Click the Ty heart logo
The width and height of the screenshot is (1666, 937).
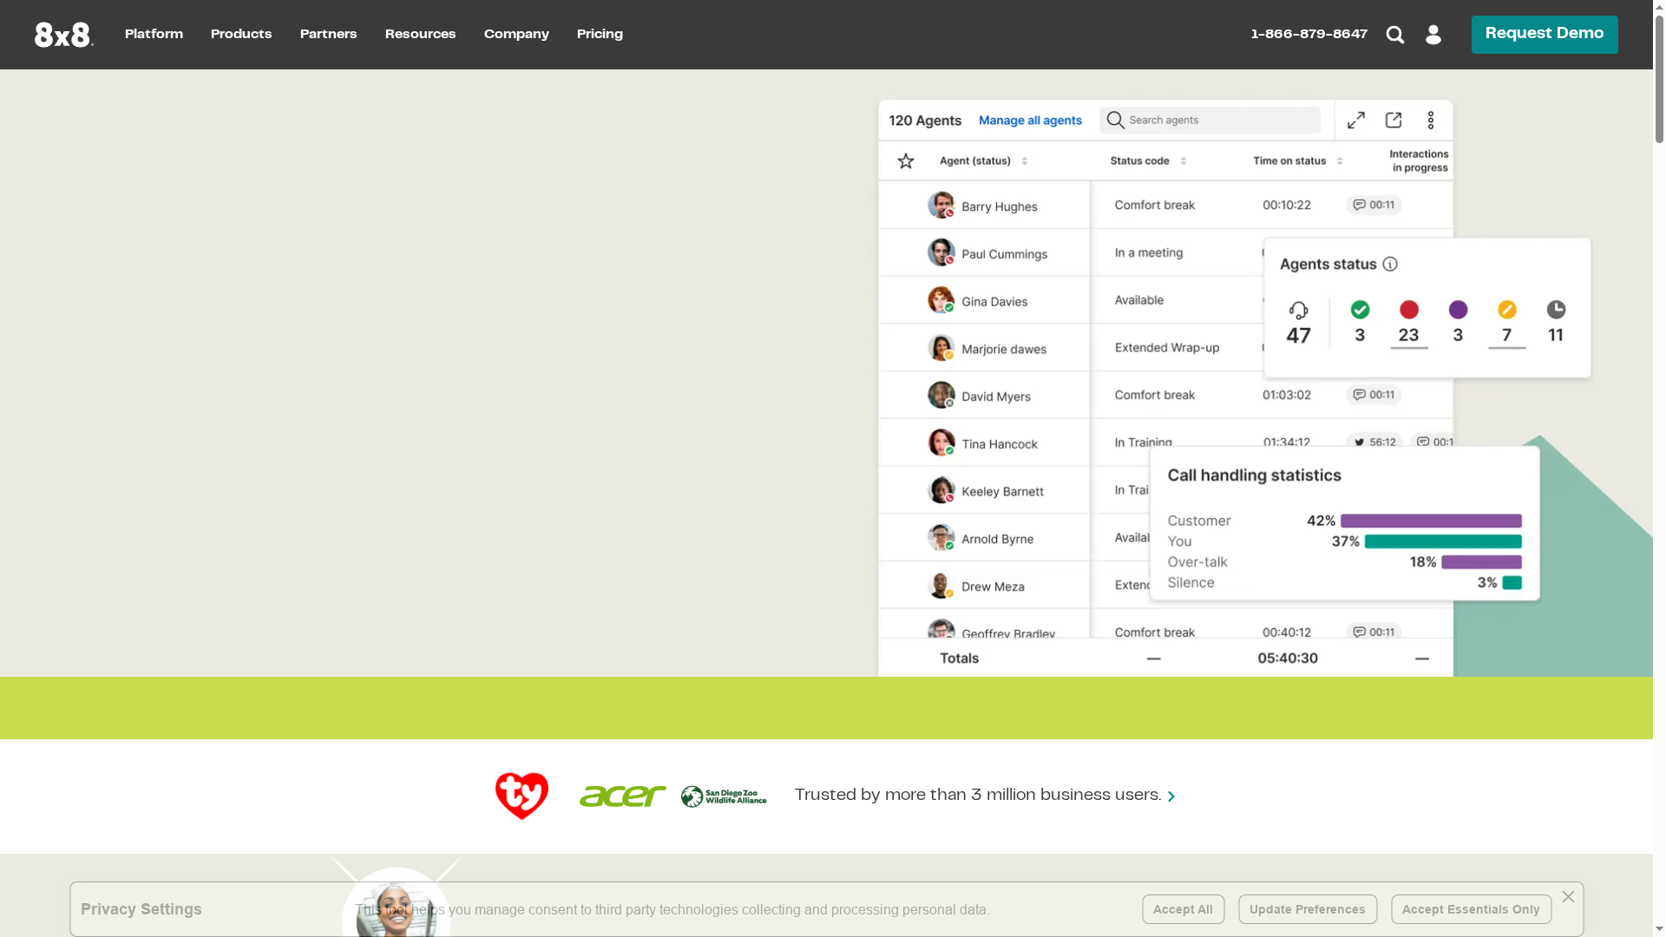521,796
